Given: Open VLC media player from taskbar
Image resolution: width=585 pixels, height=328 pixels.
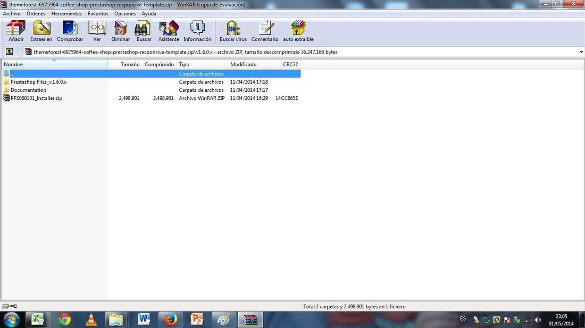Looking at the screenshot, I should [x=91, y=320].
